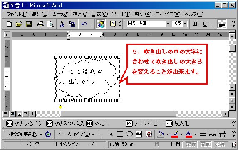This screenshot has height=150, width=238.
Task: Click the Save floppy disk icon
Action: coord(29,24)
